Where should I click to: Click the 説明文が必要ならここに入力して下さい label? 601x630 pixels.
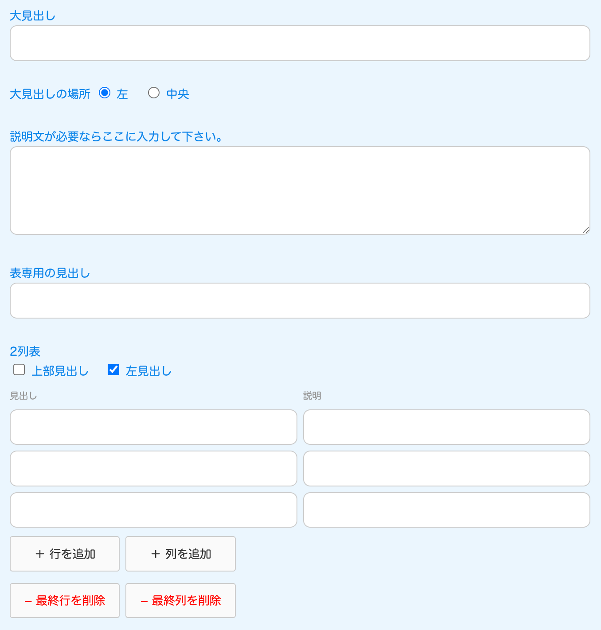[116, 137]
